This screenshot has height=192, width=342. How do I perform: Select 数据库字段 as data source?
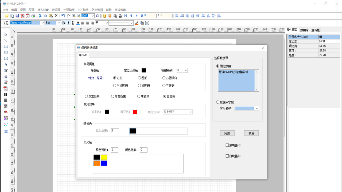[218, 102]
